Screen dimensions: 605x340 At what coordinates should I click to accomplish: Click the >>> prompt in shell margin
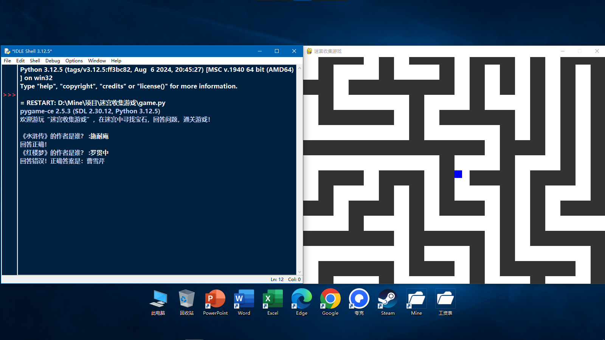9,95
